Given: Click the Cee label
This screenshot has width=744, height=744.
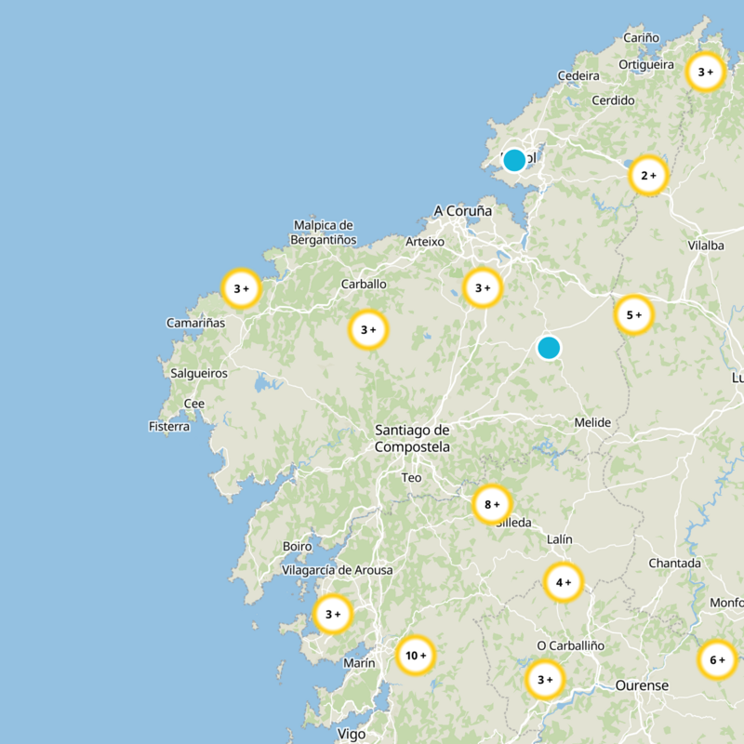Looking at the screenshot, I should pyautogui.click(x=194, y=404).
